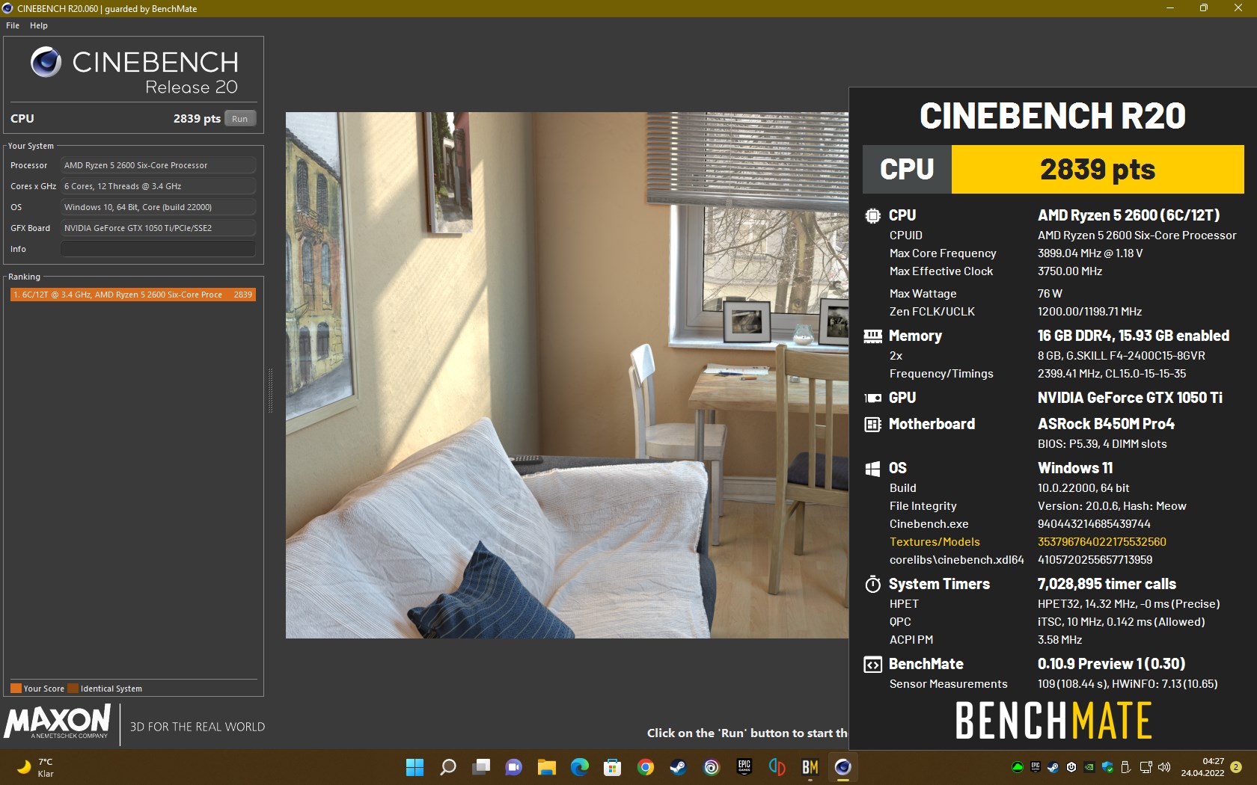Click the yellow 2839 pts score banner
The width and height of the screenshot is (1257, 785).
[1097, 170]
